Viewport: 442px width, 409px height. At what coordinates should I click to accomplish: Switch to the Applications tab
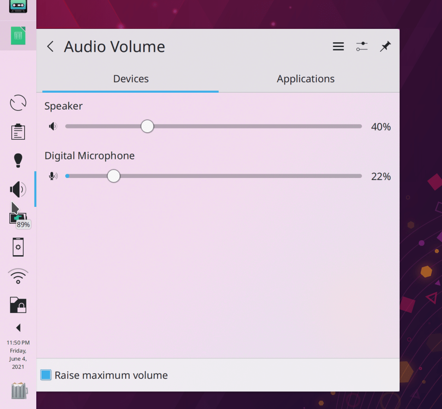pos(306,79)
